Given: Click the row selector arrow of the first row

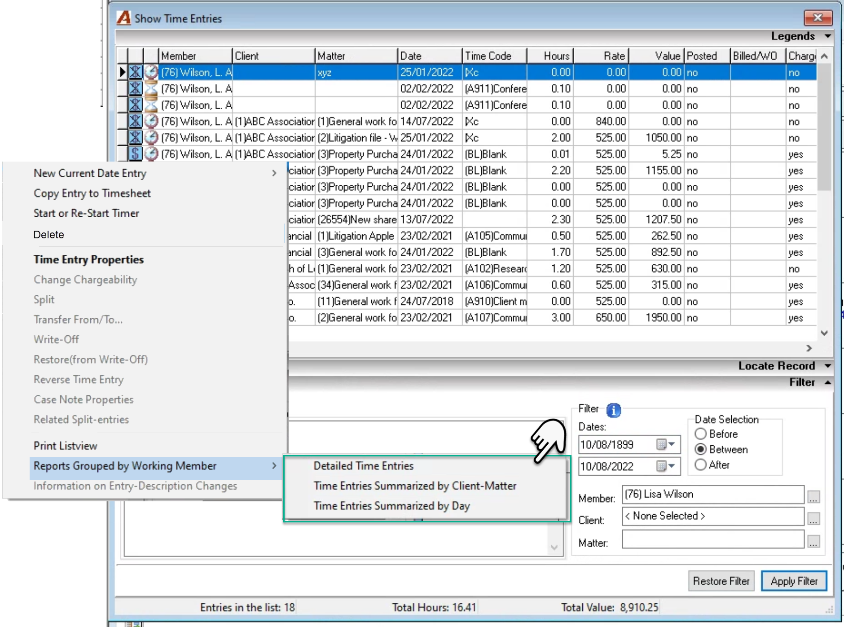Looking at the screenshot, I should tap(122, 72).
